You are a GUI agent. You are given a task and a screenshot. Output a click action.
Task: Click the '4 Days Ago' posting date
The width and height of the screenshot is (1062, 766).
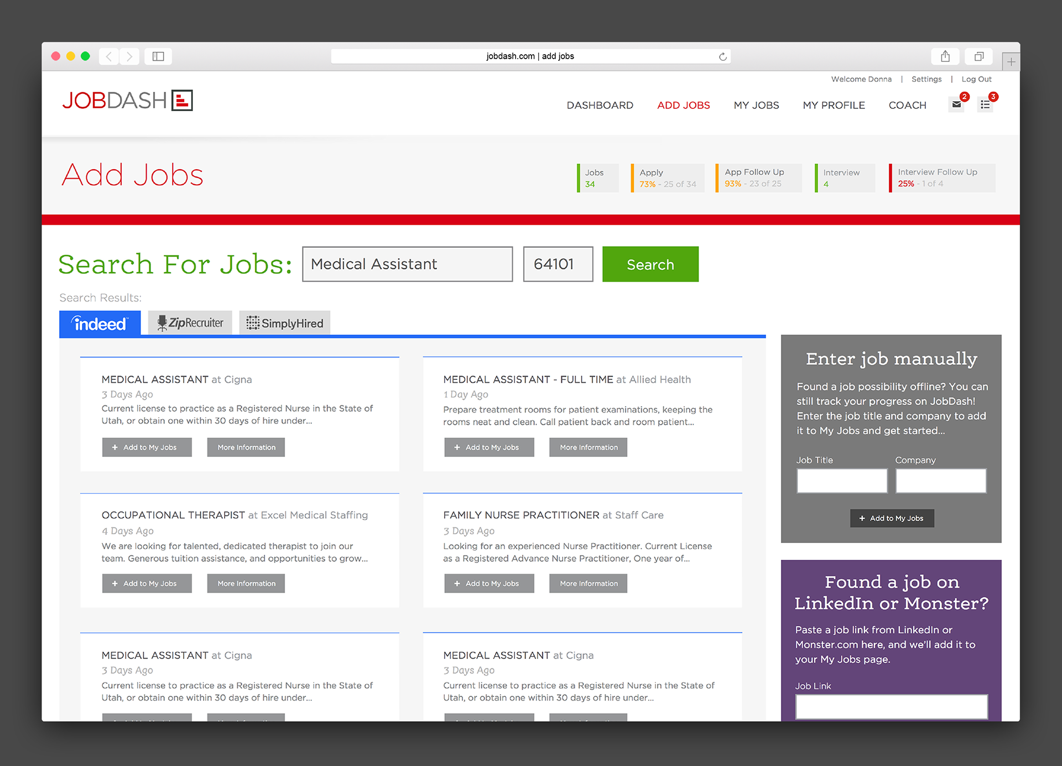click(128, 531)
